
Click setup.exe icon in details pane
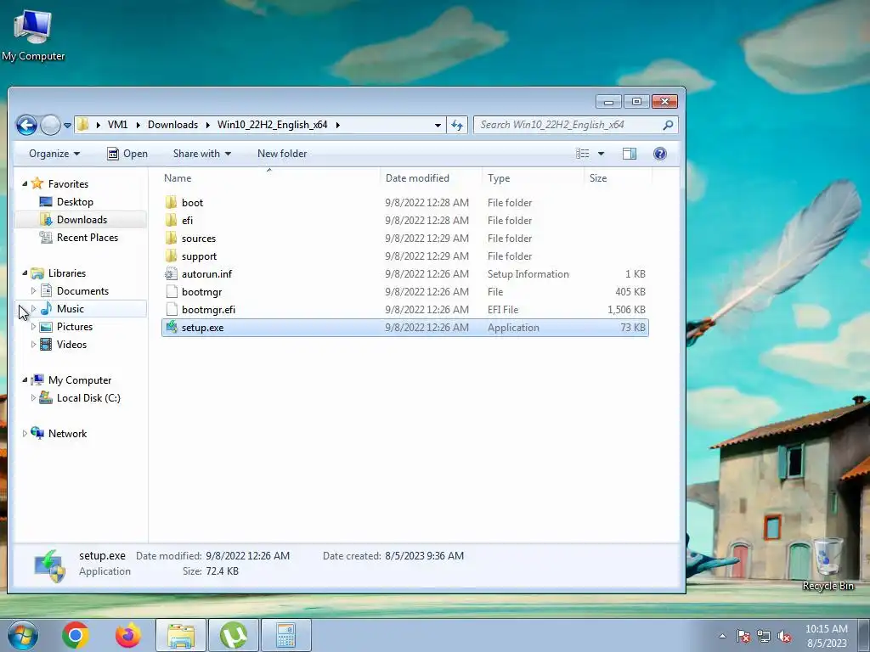pyautogui.click(x=50, y=565)
